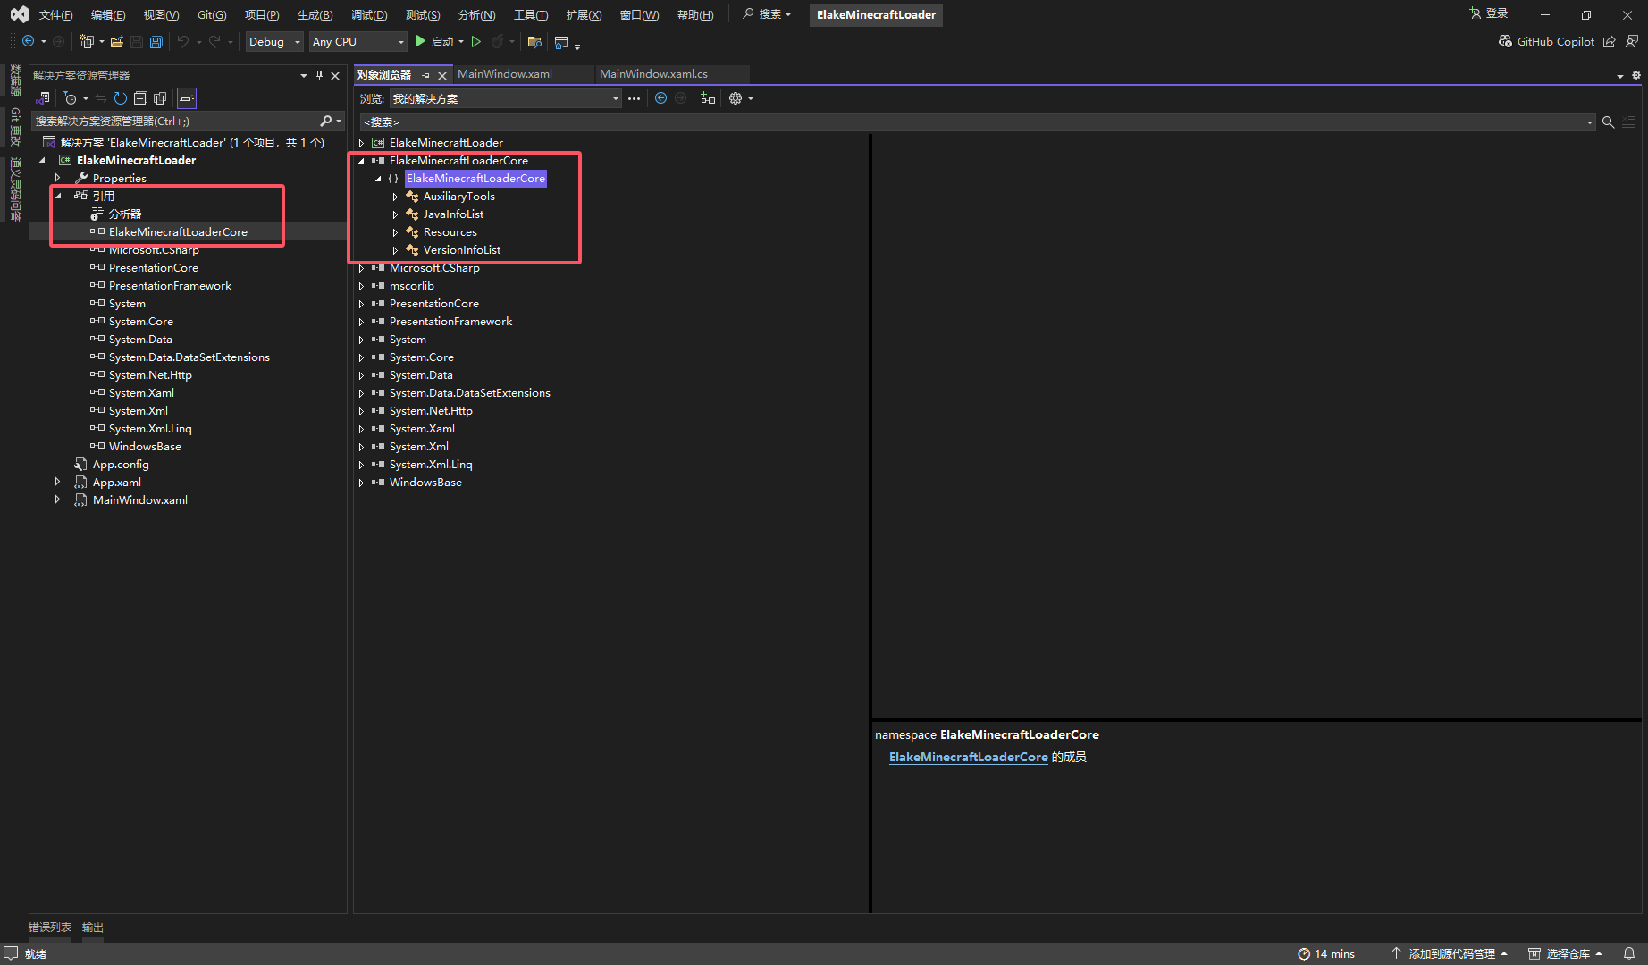
Task: Click GitHub Copilot in title bar
Action: pos(1546,41)
